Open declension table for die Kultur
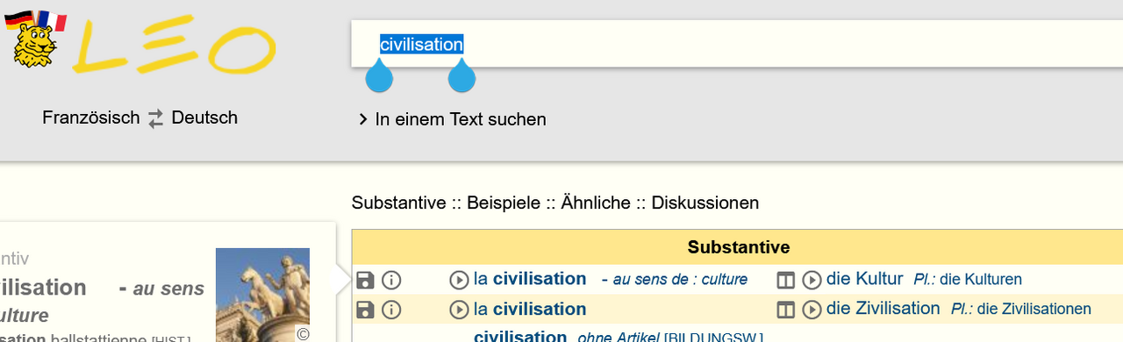 786,281
